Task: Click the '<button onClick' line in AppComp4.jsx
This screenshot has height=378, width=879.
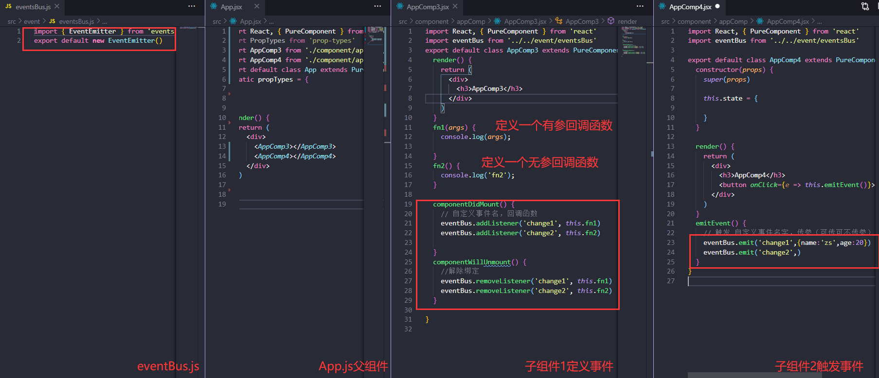Action: click(797, 185)
